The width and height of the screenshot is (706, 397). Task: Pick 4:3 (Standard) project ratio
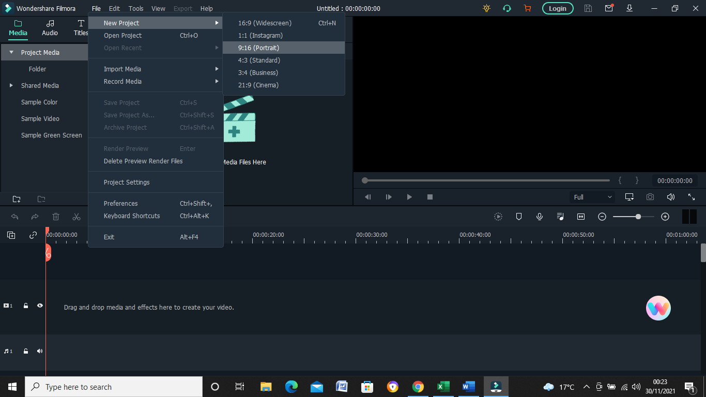pyautogui.click(x=284, y=60)
